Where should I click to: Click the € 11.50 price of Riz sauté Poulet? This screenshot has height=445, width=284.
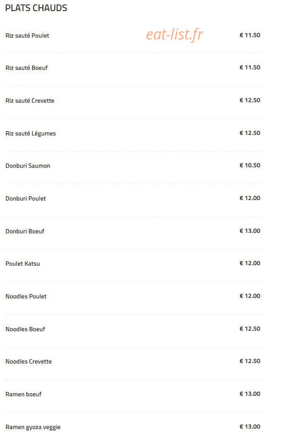(x=250, y=35)
